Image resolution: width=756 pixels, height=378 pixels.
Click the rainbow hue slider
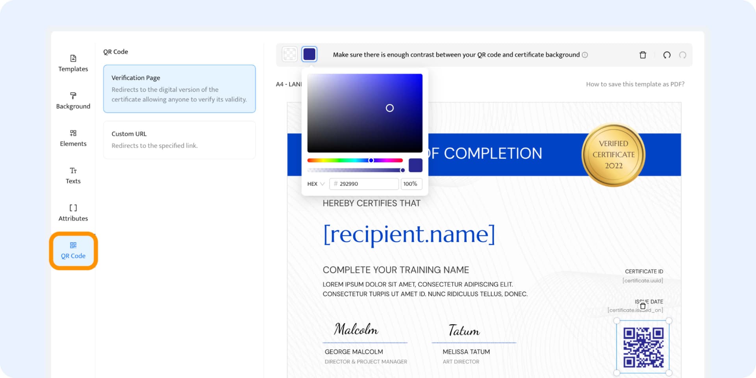pos(354,160)
